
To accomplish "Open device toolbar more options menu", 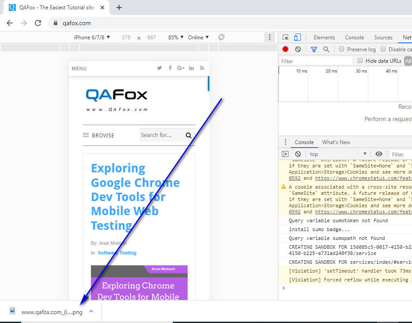I will coord(270,38).
